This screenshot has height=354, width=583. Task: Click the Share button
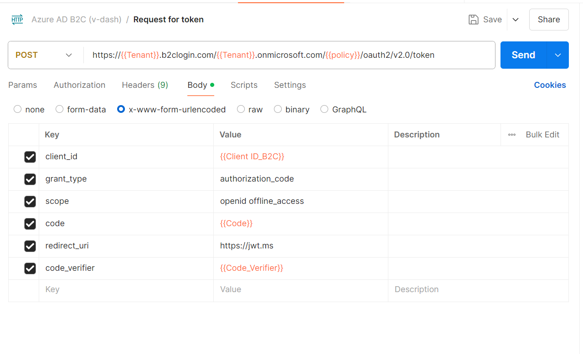(549, 20)
